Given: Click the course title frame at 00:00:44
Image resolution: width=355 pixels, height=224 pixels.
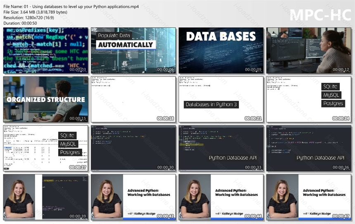Looking at the screenshot, I should coord(221,197).
